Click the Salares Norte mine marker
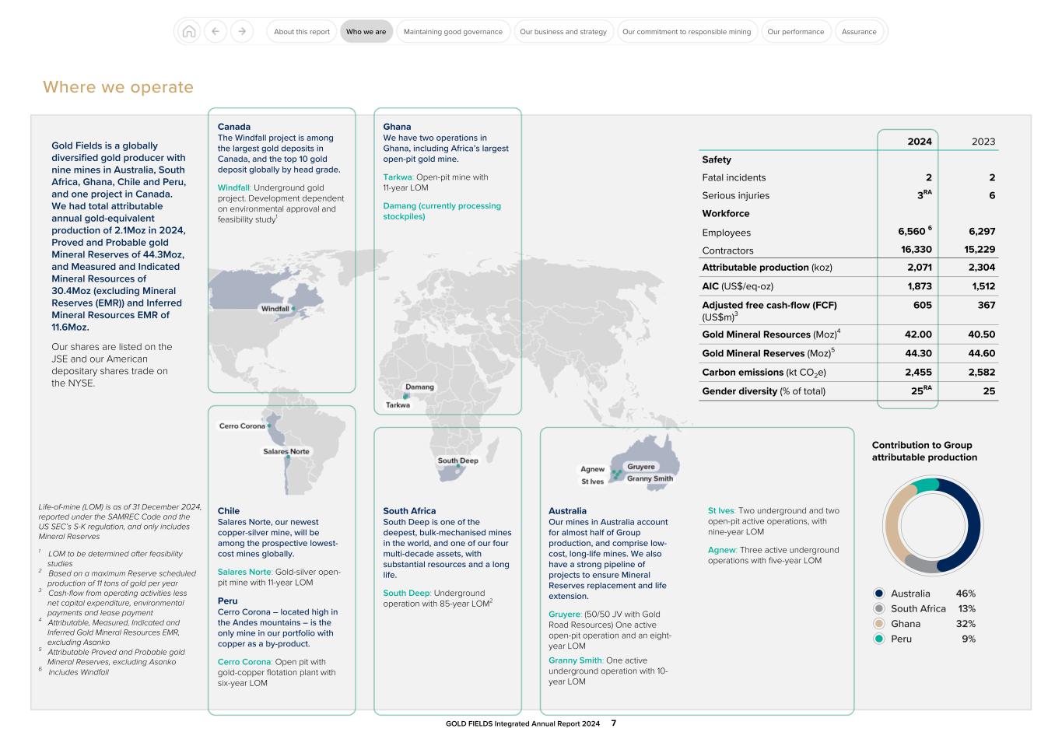This screenshot has height=753, width=1062. coord(288,456)
